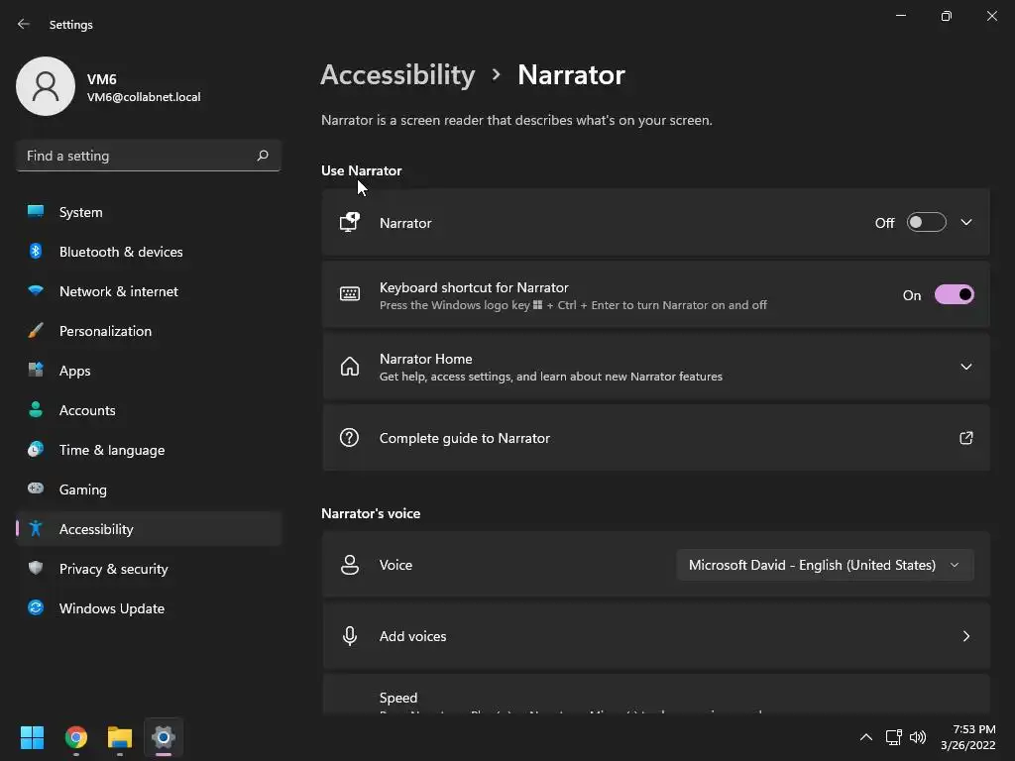Disable Keyboard shortcut for Narrator toggle

click(x=954, y=295)
